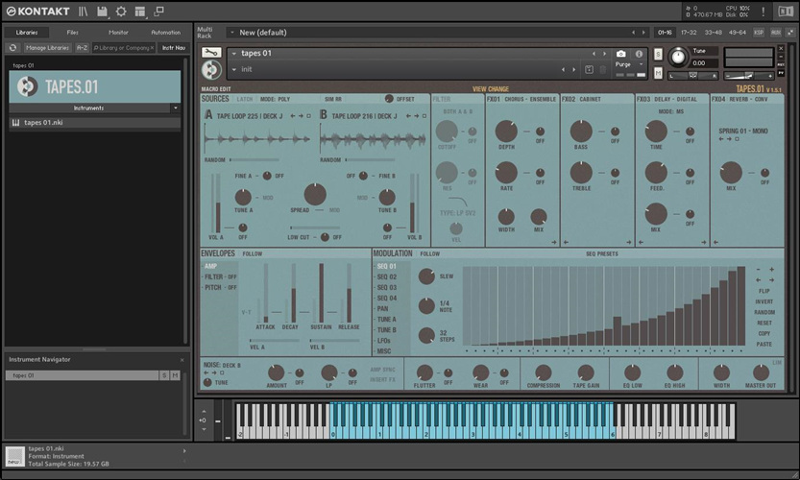The height and width of the screenshot is (480, 800).
Task: Toggle the FILTER envelope off switch
Action: pos(232,276)
